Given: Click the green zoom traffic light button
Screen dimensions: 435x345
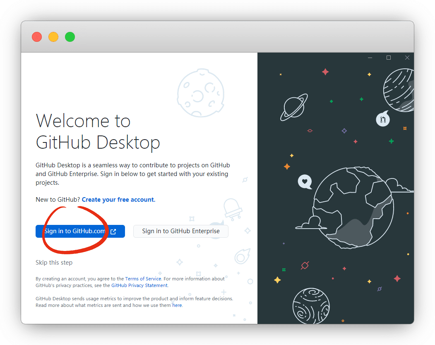Looking at the screenshot, I should pos(70,37).
